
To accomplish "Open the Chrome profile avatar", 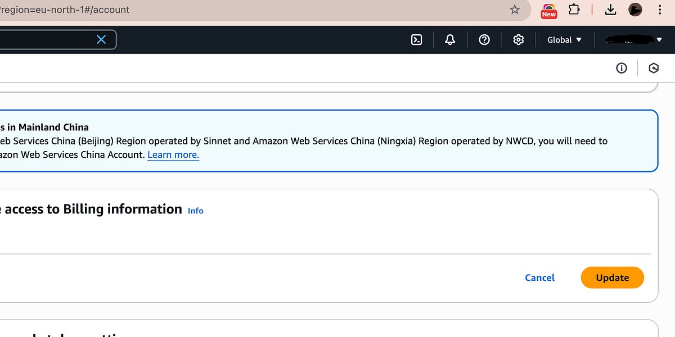I will pos(635,10).
